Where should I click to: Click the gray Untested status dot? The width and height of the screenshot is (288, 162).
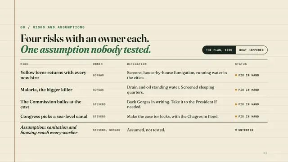pos(236,130)
